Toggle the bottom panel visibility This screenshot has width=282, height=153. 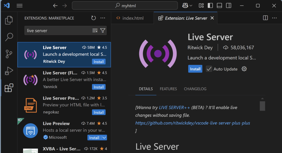pyautogui.click(x=219, y=5)
